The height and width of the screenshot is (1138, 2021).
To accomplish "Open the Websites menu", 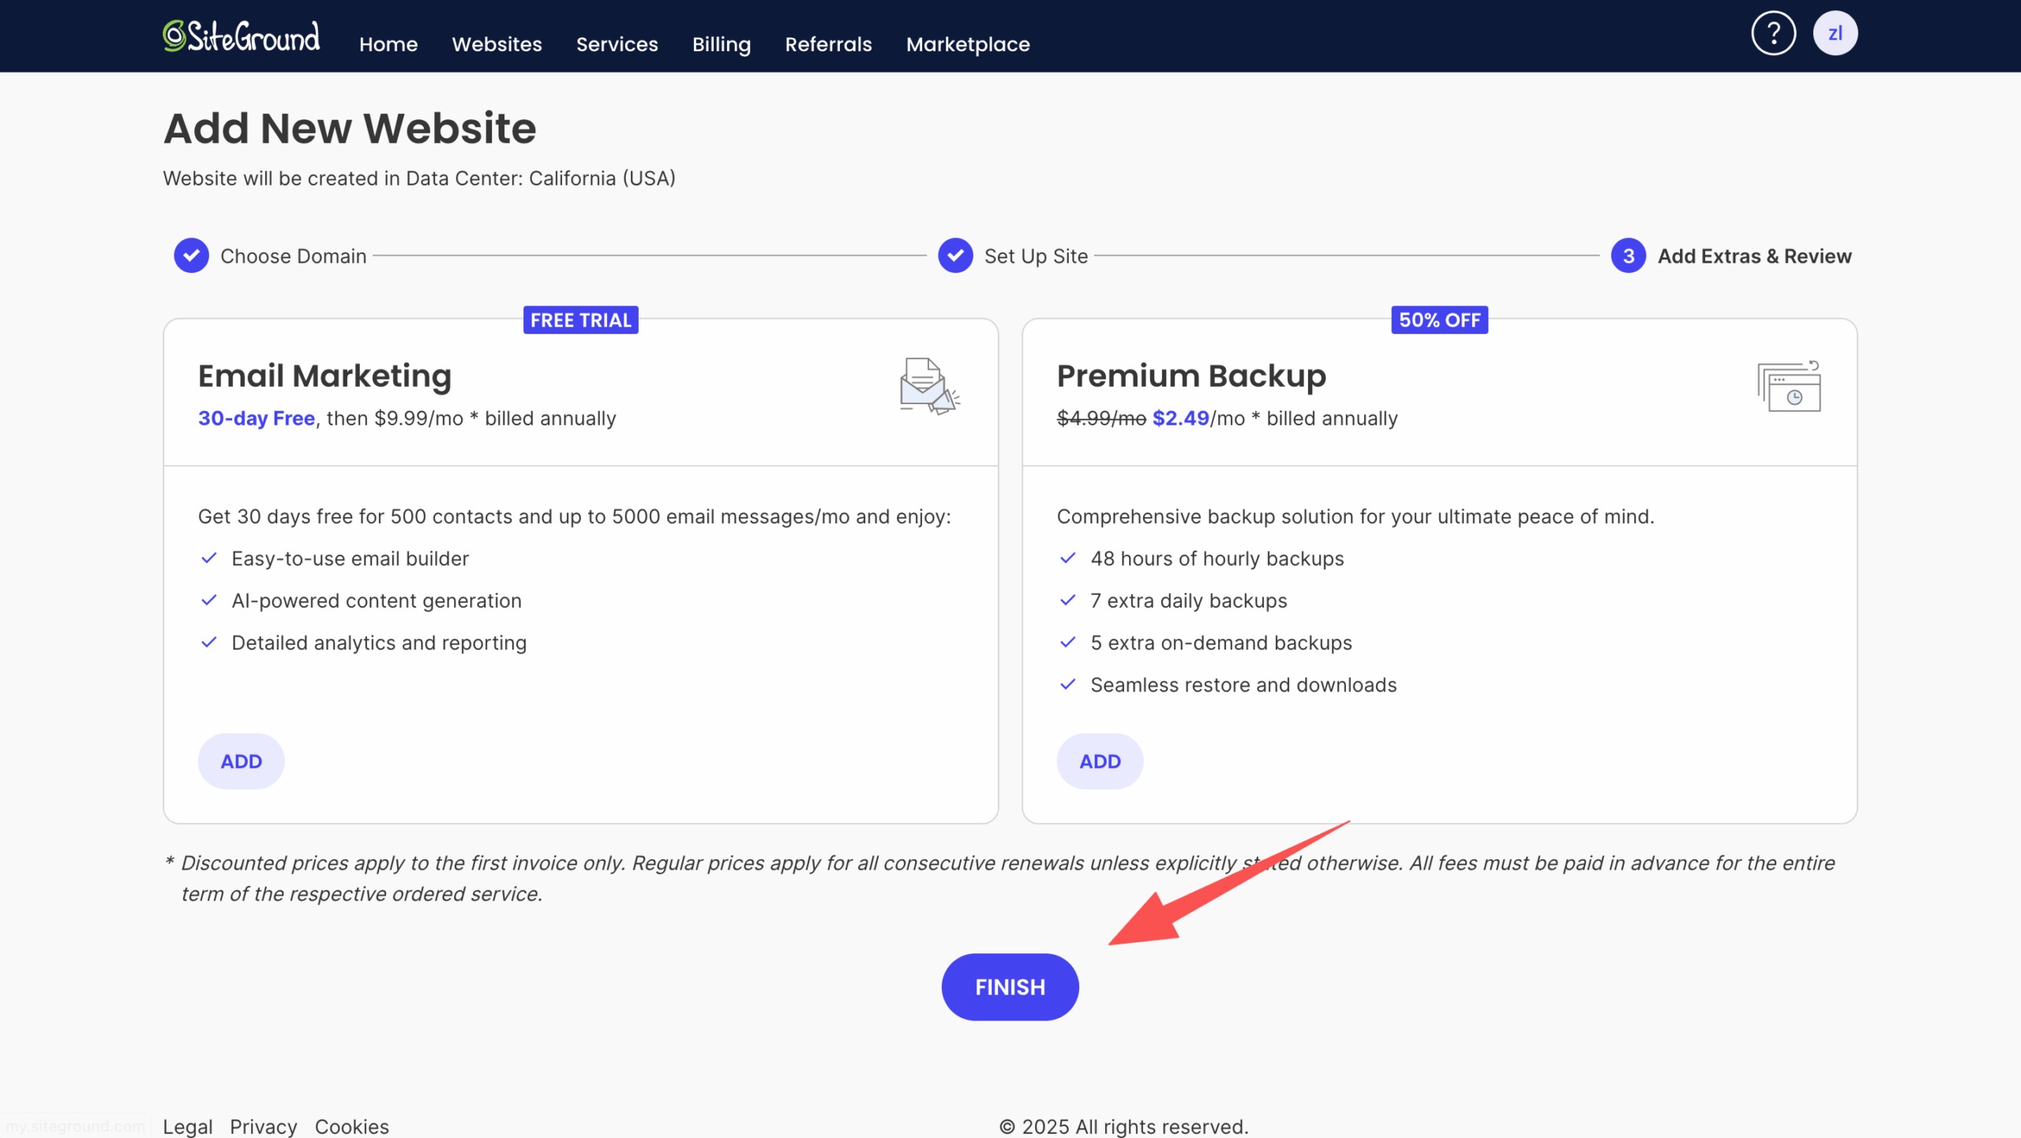I will [x=497, y=44].
